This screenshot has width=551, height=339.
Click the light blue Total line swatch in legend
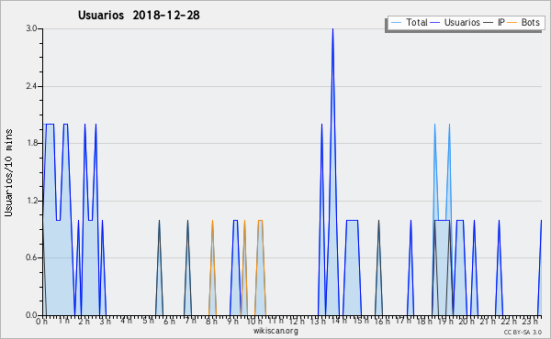point(396,23)
